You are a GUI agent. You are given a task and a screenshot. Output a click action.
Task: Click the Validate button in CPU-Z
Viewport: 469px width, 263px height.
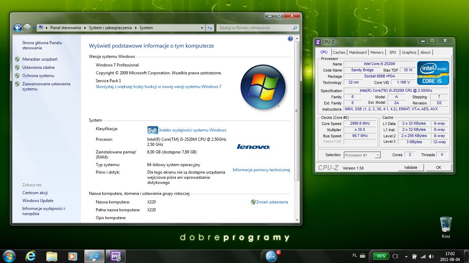pos(411,167)
